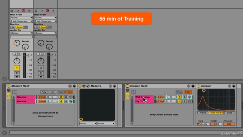
Task: Hot-swap the Dry chain in Erosion Rack
Action: coord(190,101)
